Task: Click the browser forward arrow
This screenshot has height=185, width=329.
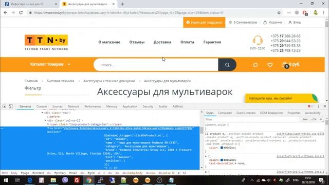Action: 13,12
